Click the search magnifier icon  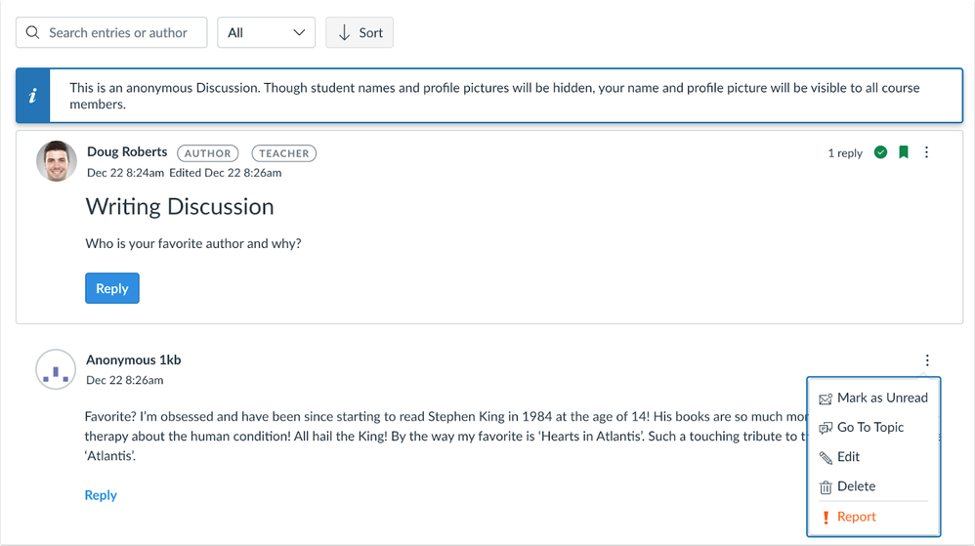pyautogui.click(x=32, y=32)
